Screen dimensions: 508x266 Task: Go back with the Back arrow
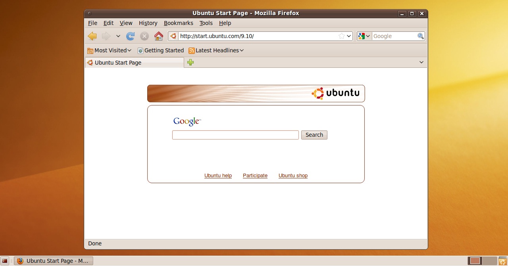[92, 36]
